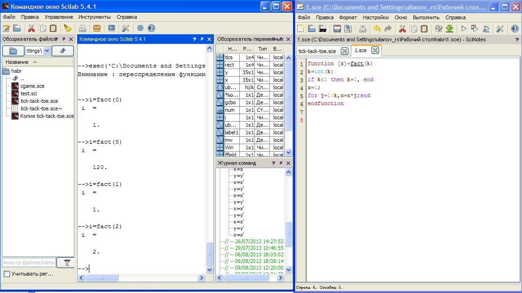Create a new file in SciNotes

(x=301, y=29)
